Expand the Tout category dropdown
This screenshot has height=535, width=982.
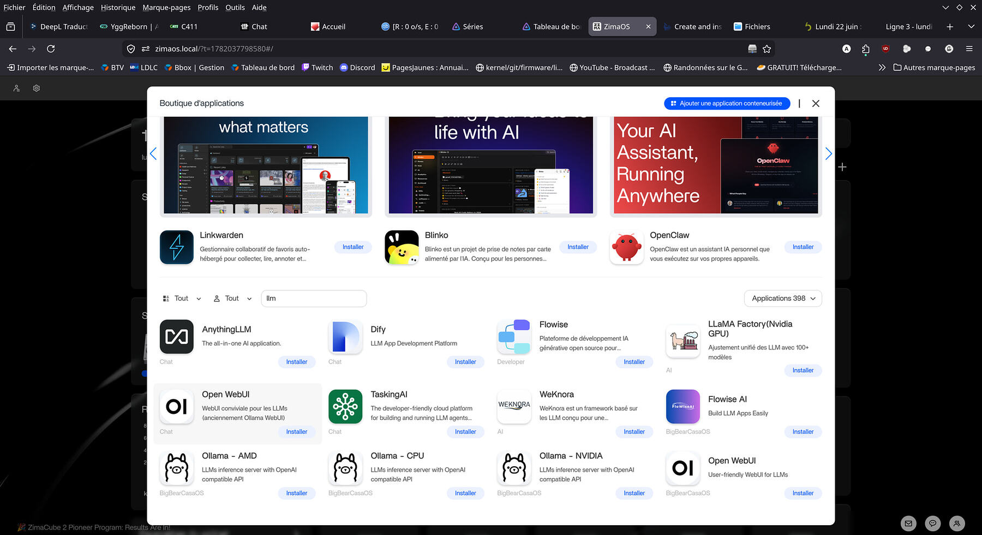click(182, 299)
